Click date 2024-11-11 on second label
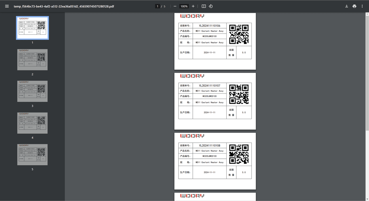Viewport: 369px width, 201px height. [x=210, y=112]
